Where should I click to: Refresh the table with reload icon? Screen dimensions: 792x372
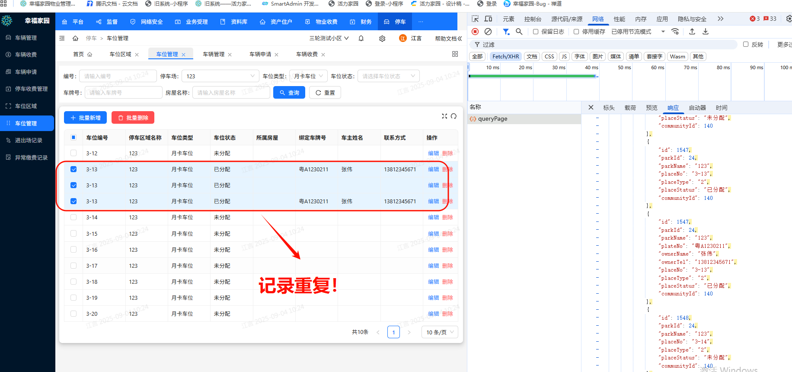[x=453, y=116]
